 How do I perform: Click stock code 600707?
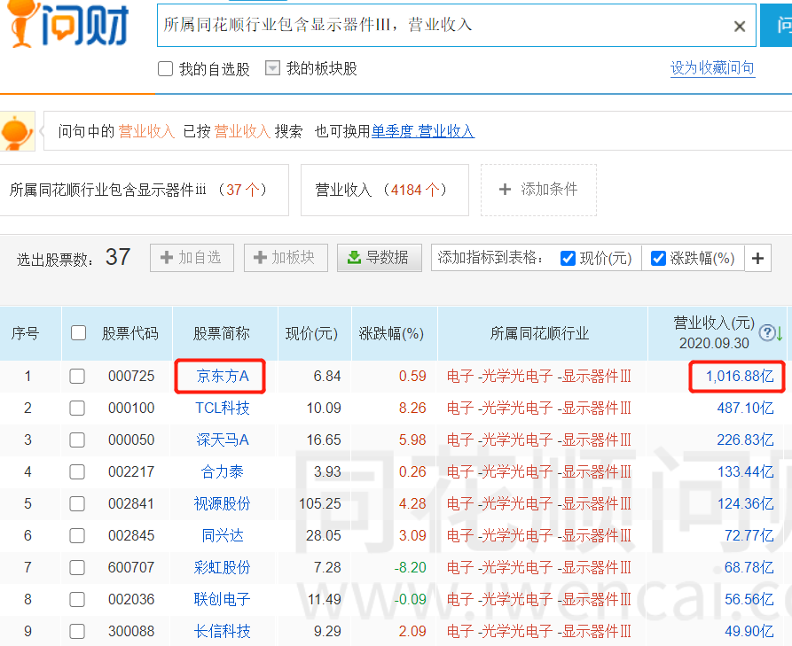tap(131, 567)
